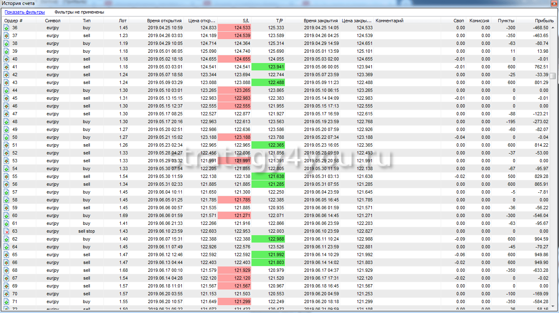Click the buy order icon for order 36
This screenshot has width=559, height=313.
point(6,28)
